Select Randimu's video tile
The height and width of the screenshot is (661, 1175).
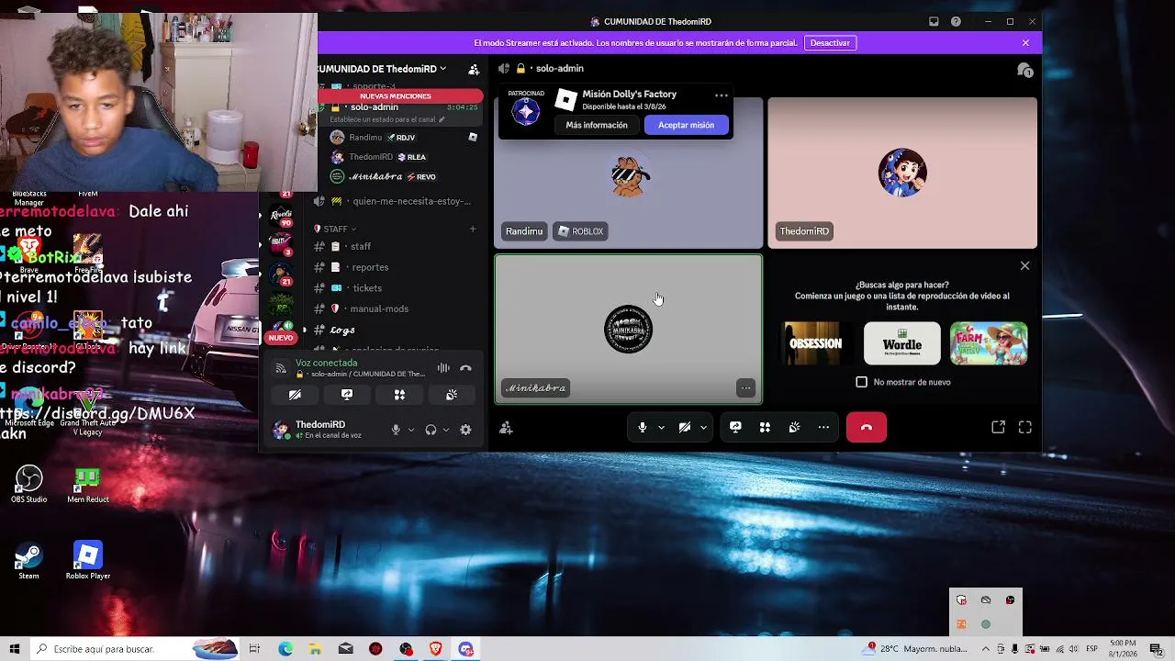point(628,174)
